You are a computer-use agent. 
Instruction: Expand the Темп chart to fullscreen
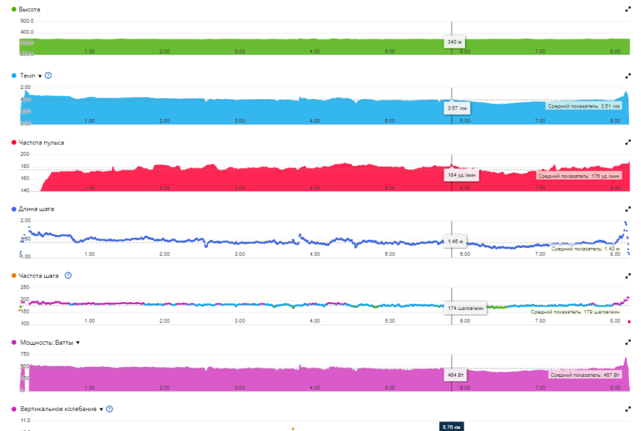tap(627, 76)
